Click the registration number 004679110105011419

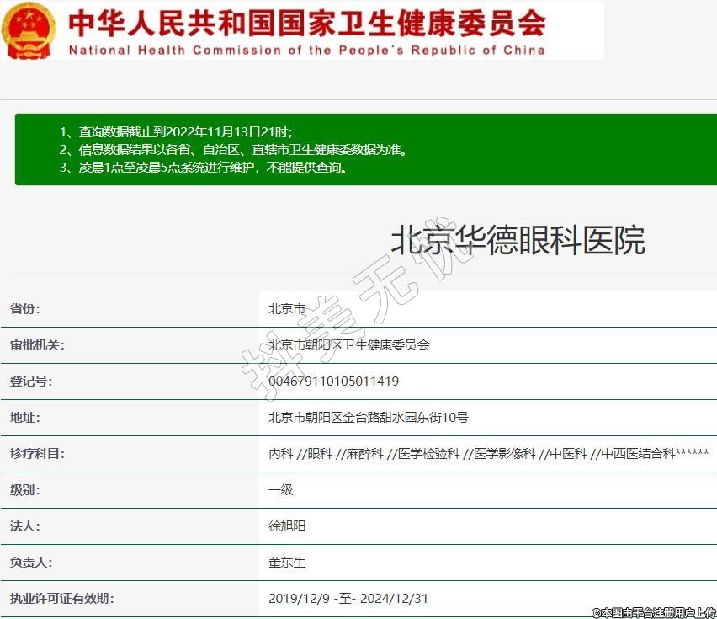[333, 382]
